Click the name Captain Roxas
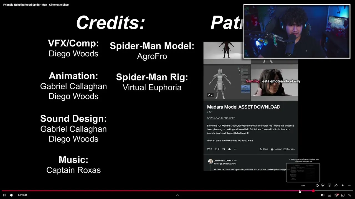 tap(73, 170)
